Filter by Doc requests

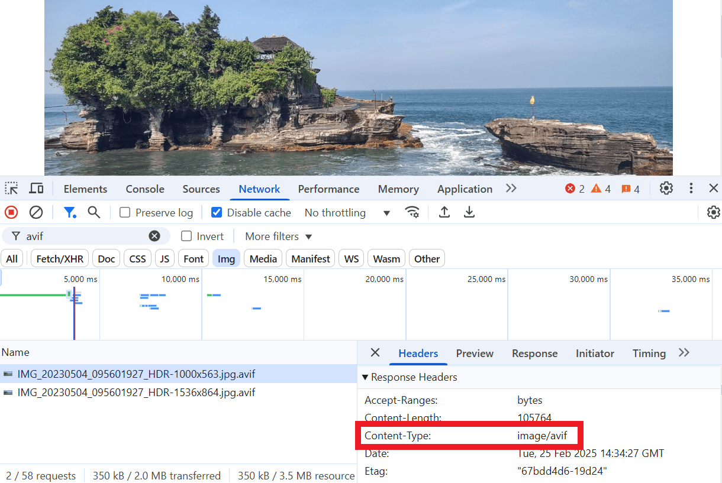click(107, 259)
